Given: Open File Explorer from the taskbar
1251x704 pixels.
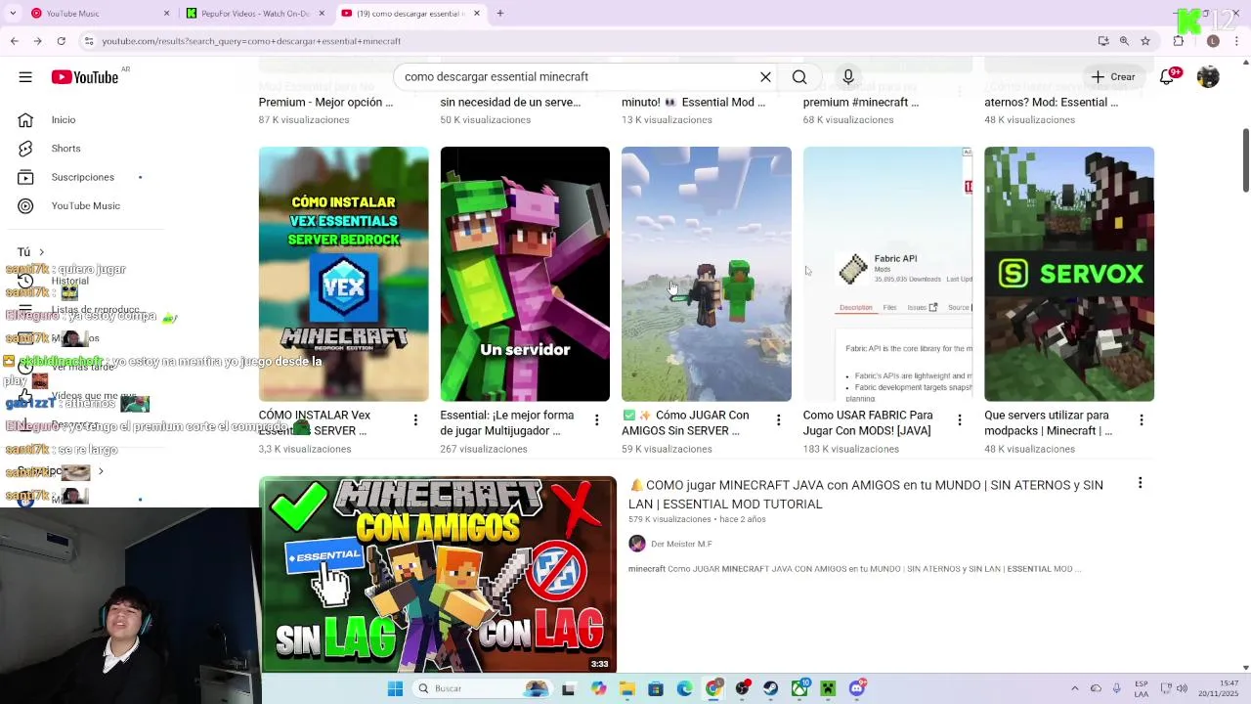Looking at the screenshot, I should 626,688.
